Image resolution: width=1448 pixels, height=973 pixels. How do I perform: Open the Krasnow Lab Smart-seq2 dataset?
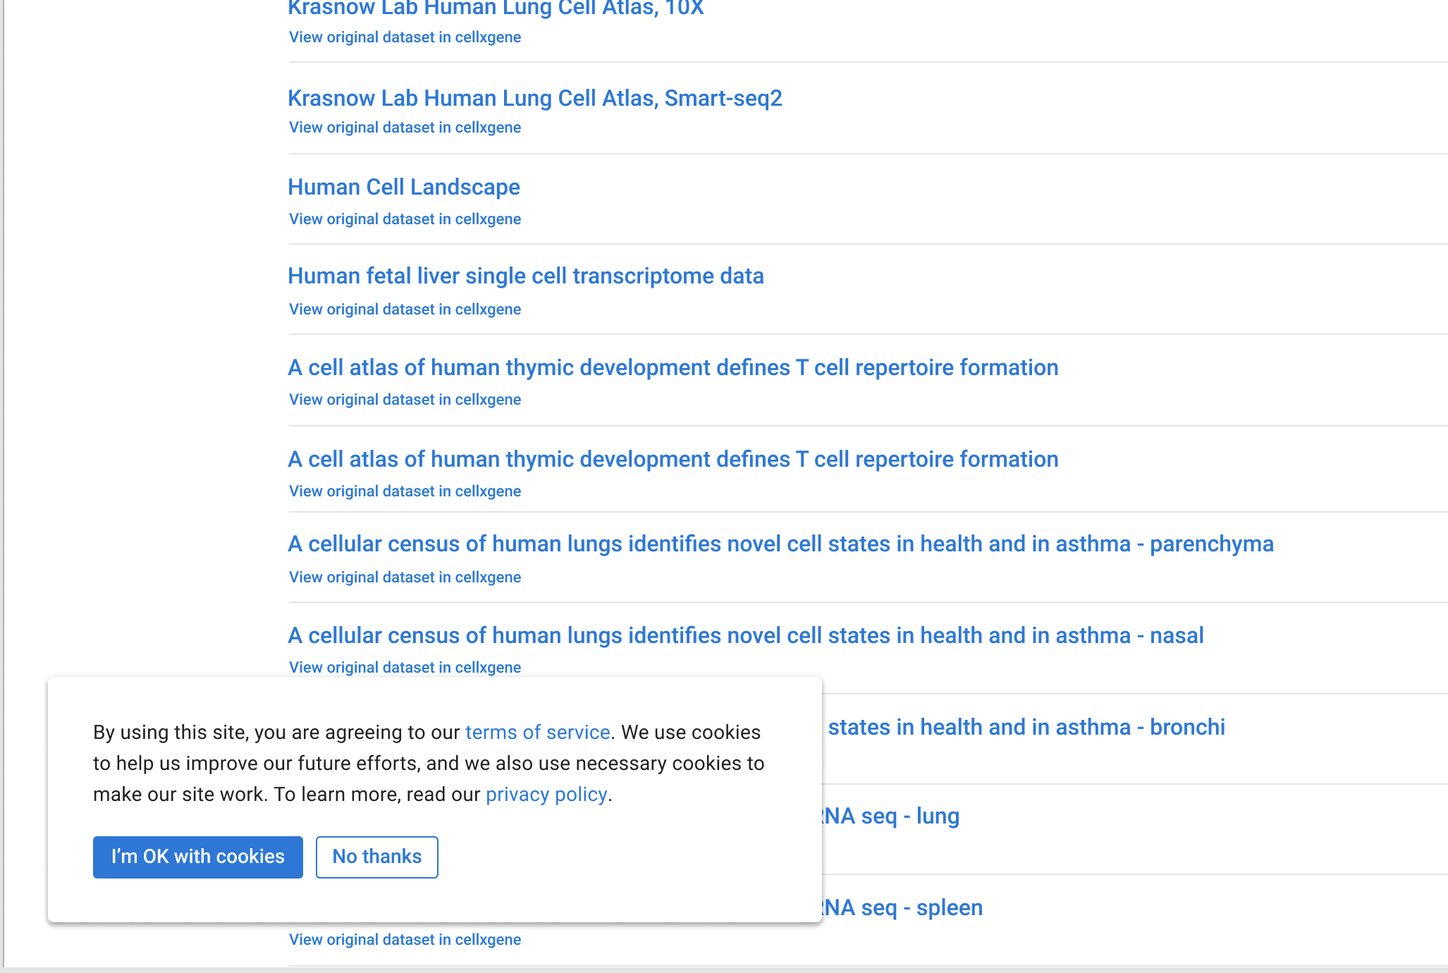534,99
